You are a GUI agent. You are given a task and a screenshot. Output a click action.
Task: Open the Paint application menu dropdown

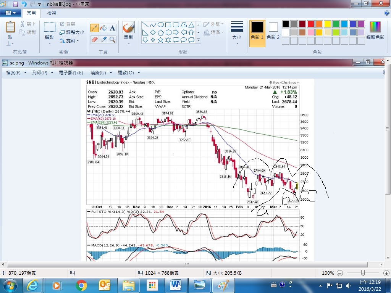[x=11, y=13]
